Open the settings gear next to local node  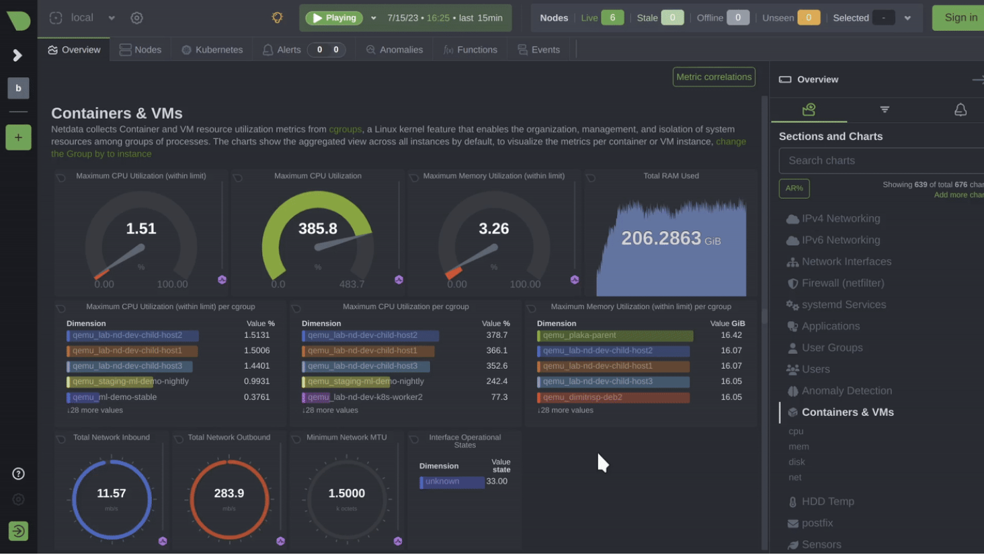coord(136,17)
